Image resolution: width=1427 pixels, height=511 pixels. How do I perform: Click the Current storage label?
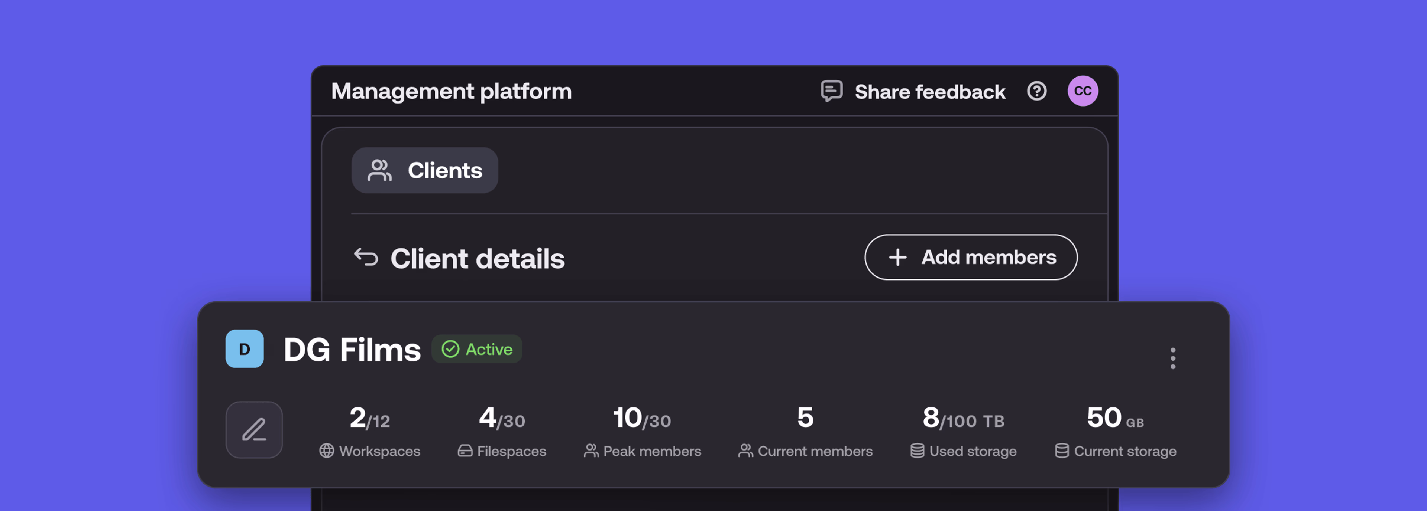click(1125, 451)
